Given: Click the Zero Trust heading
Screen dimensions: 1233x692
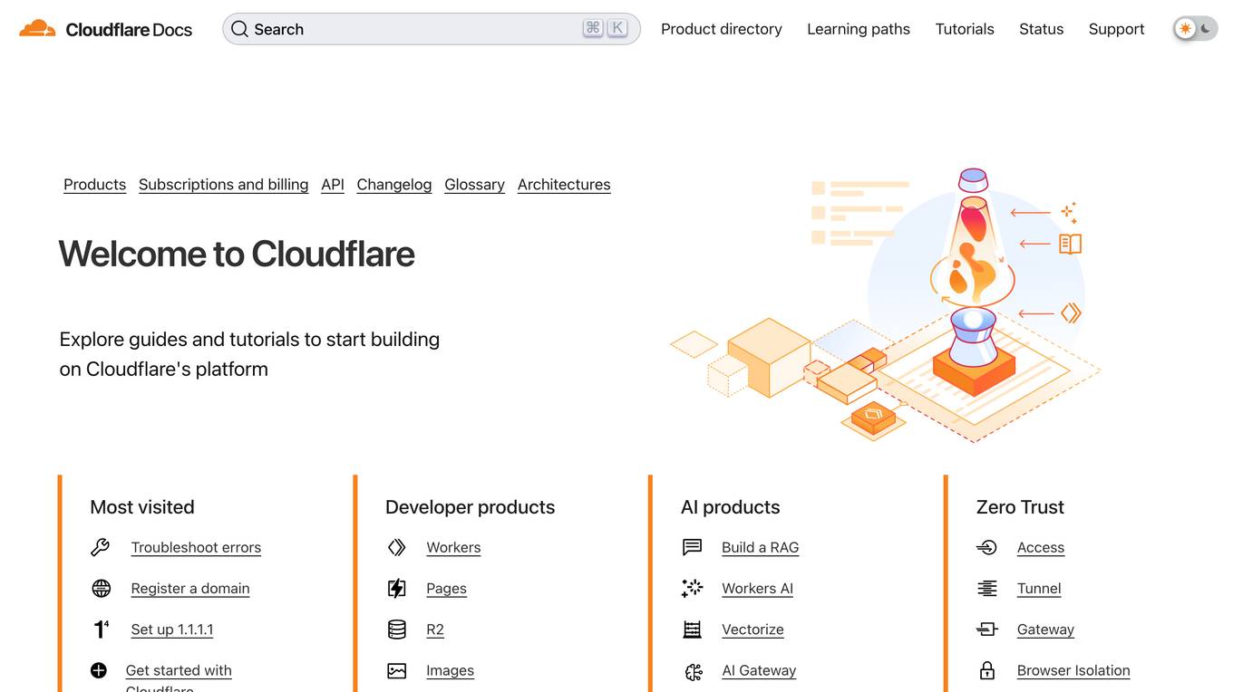Looking at the screenshot, I should (1020, 507).
